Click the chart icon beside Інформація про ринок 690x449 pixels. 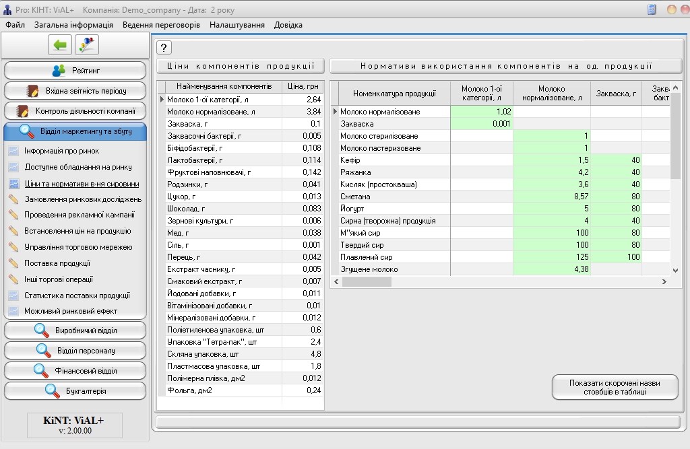tap(13, 151)
